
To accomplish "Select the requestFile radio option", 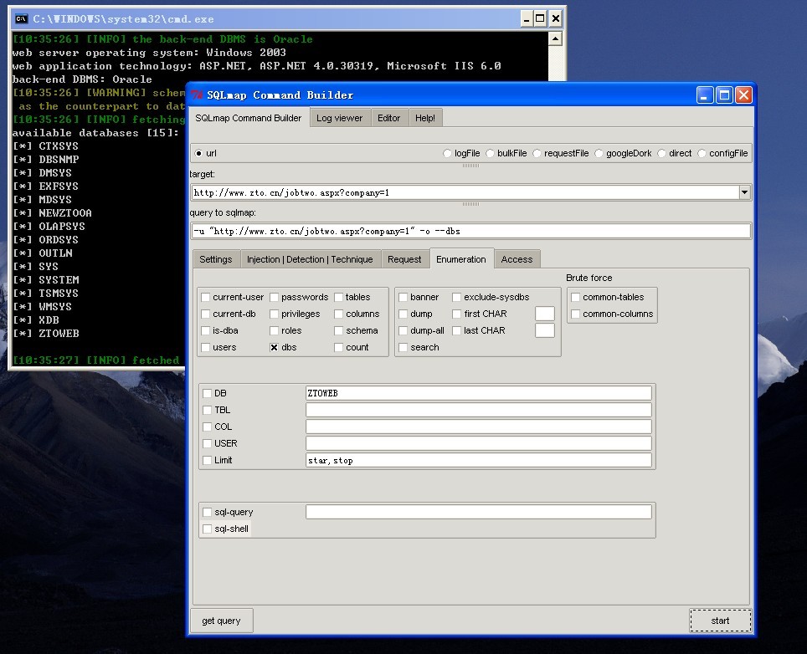I will pyautogui.click(x=537, y=153).
